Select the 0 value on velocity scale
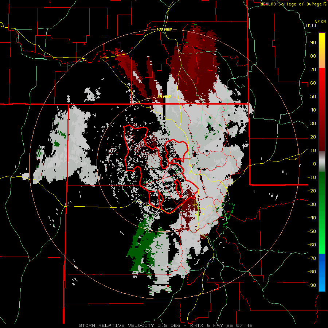328x328 pixels. tap(315, 164)
